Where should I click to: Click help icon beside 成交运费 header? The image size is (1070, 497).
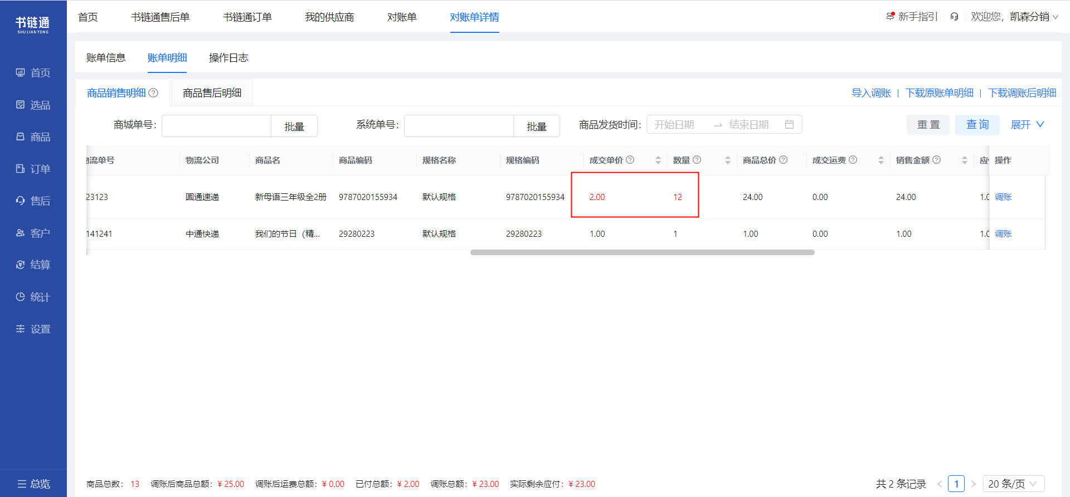(853, 160)
